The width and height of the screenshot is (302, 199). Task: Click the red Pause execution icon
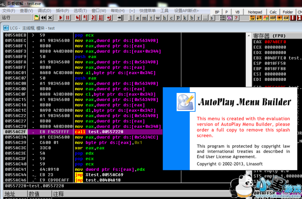(x=68, y=18)
